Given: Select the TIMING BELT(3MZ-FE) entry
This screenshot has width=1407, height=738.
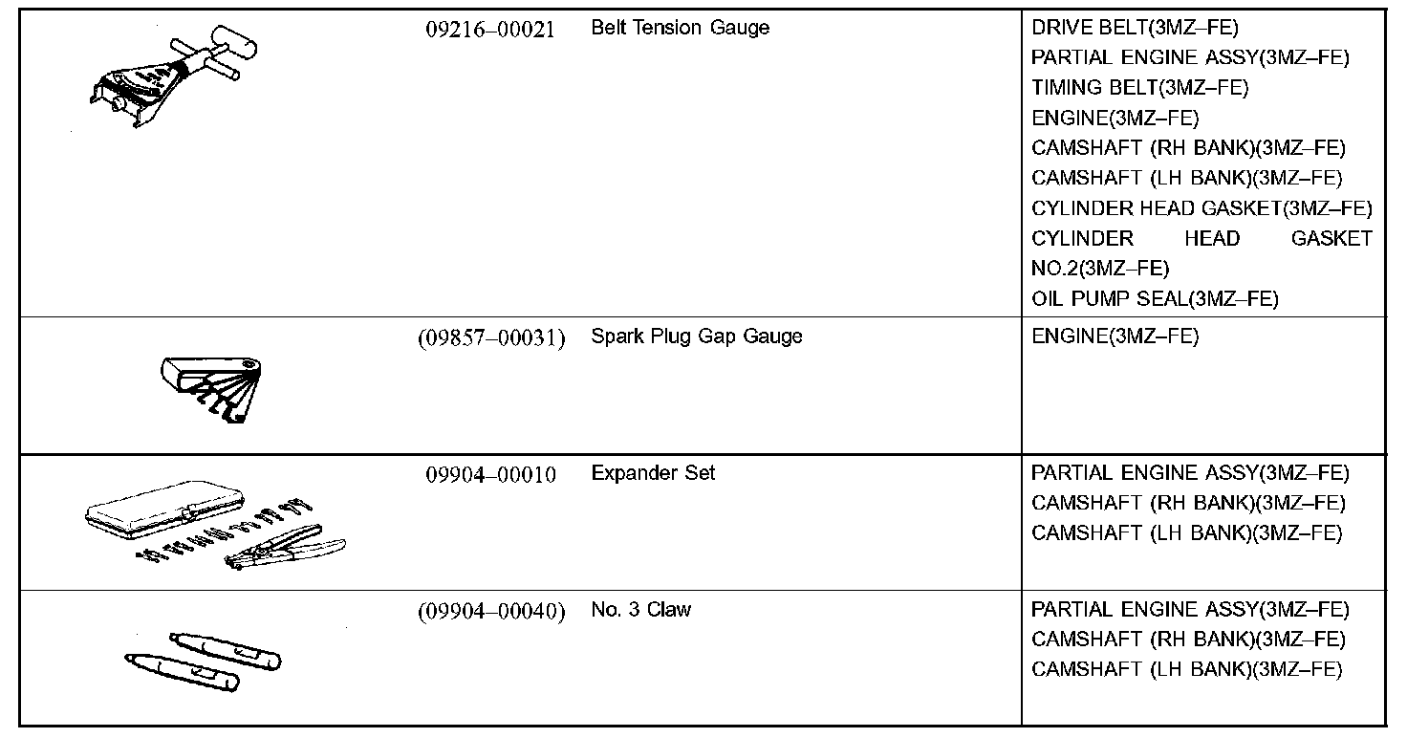Looking at the screenshot, I should coord(1139,88).
